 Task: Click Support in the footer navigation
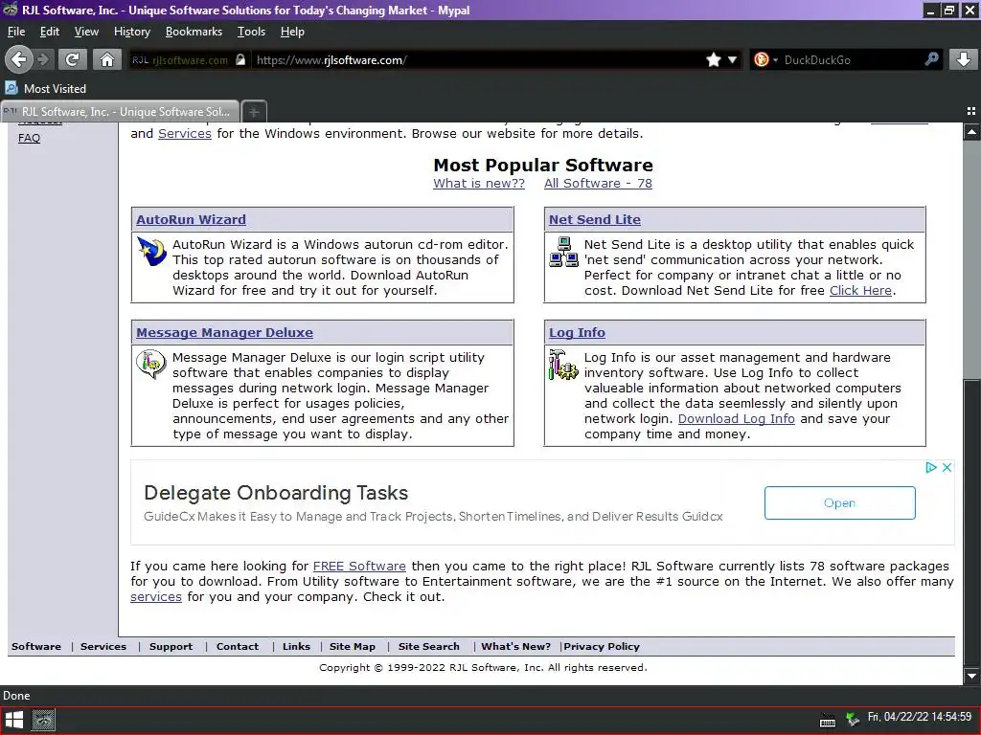[171, 646]
